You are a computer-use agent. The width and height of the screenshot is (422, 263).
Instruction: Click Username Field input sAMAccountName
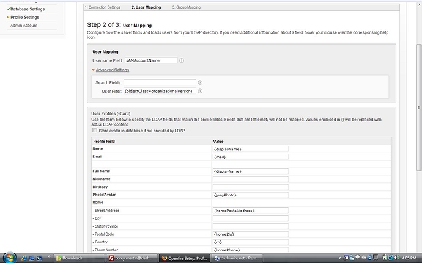tap(151, 60)
